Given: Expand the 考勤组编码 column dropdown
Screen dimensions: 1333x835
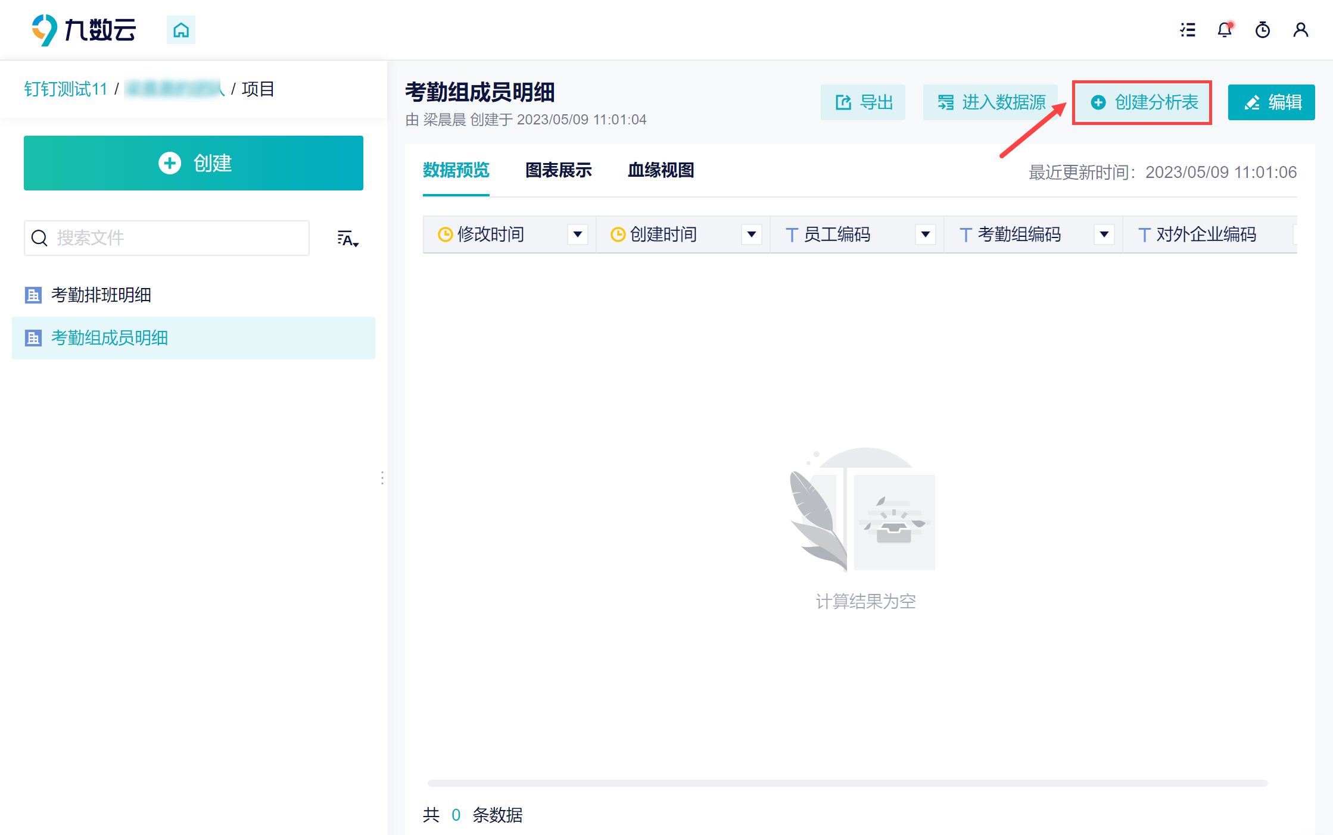Looking at the screenshot, I should pos(1104,234).
